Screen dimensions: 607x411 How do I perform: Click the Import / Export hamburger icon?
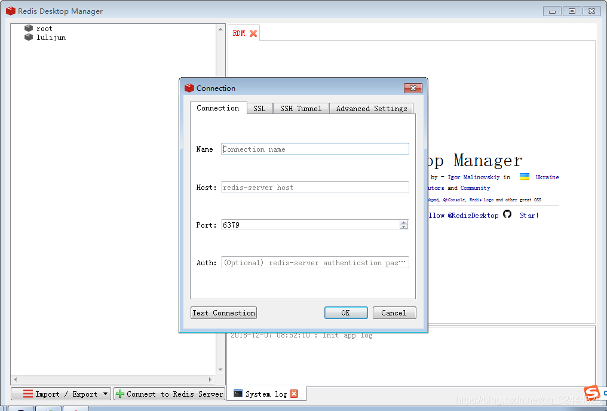click(x=28, y=394)
